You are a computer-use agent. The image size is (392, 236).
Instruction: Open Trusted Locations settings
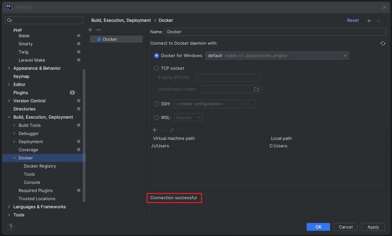tap(37, 199)
